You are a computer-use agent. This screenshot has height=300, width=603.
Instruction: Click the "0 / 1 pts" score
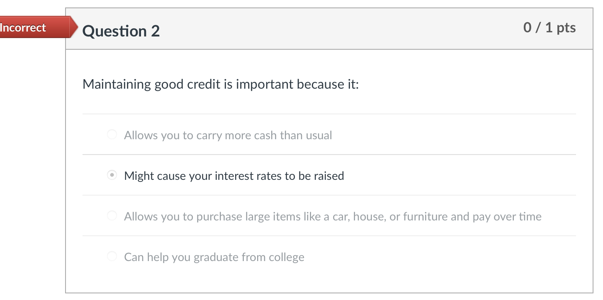point(549,28)
